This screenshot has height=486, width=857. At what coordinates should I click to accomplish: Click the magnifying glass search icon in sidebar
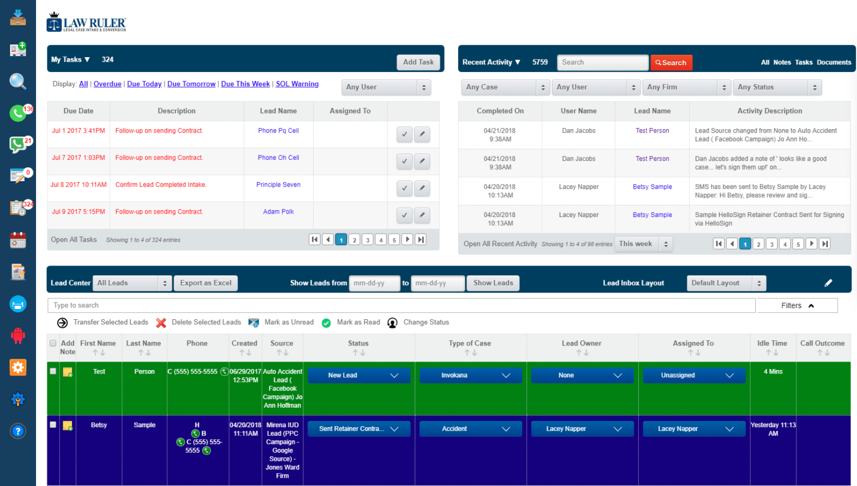[18, 82]
